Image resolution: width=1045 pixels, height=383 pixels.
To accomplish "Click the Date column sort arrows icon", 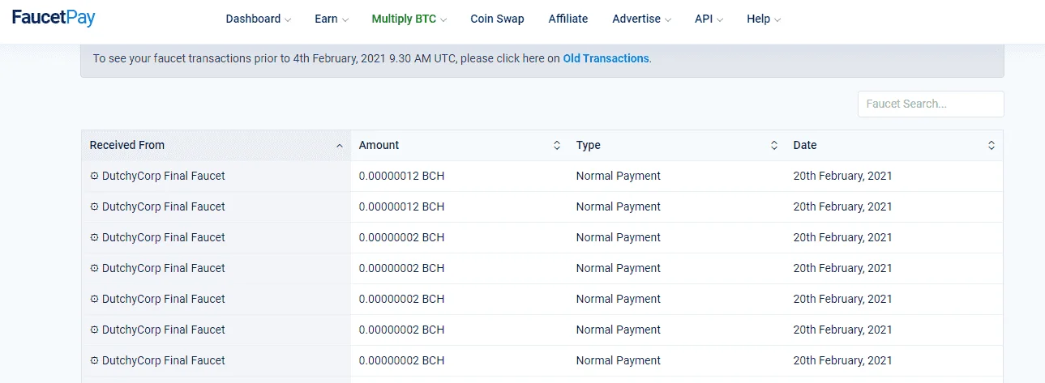I will click(x=991, y=146).
